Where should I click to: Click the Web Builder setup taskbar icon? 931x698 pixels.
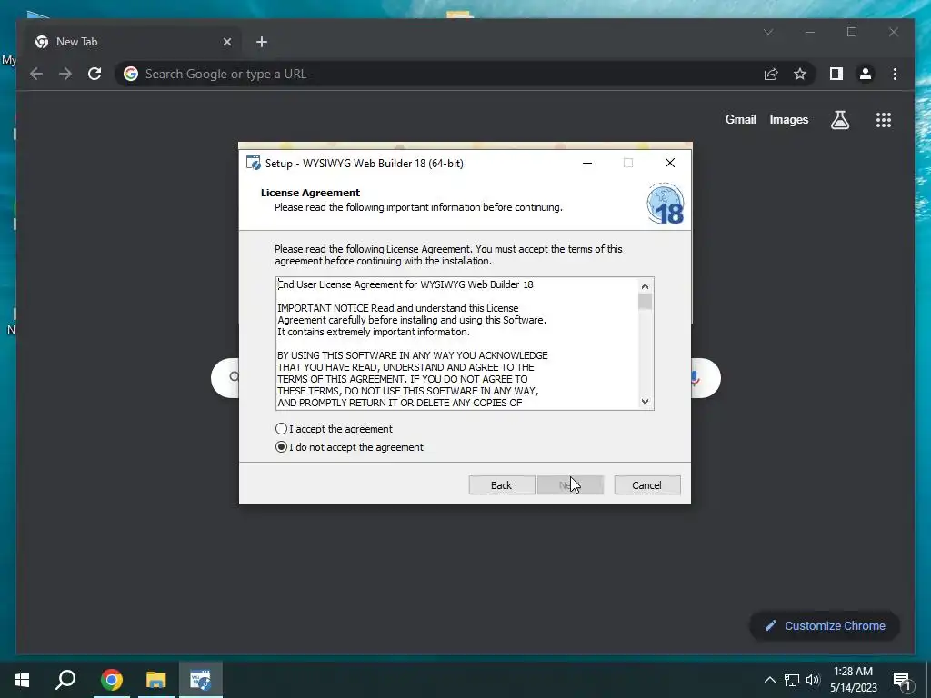coord(201,680)
